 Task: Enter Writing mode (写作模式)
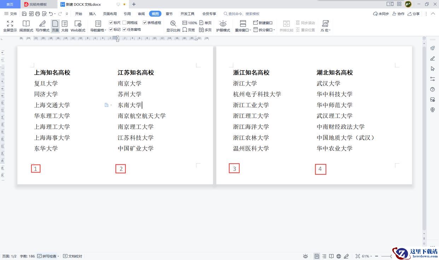pos(42,26)
